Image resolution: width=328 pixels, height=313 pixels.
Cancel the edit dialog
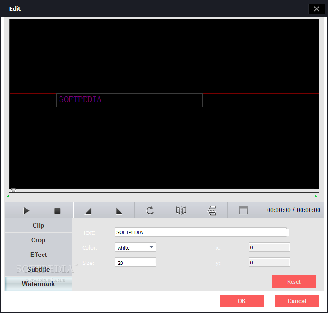click(x=297, y=301)
